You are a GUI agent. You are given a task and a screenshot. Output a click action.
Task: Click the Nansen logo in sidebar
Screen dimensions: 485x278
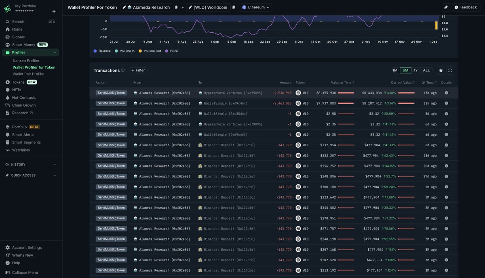[x=8, y=8]
